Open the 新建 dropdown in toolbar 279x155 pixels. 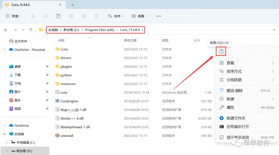tap(14, 16)
